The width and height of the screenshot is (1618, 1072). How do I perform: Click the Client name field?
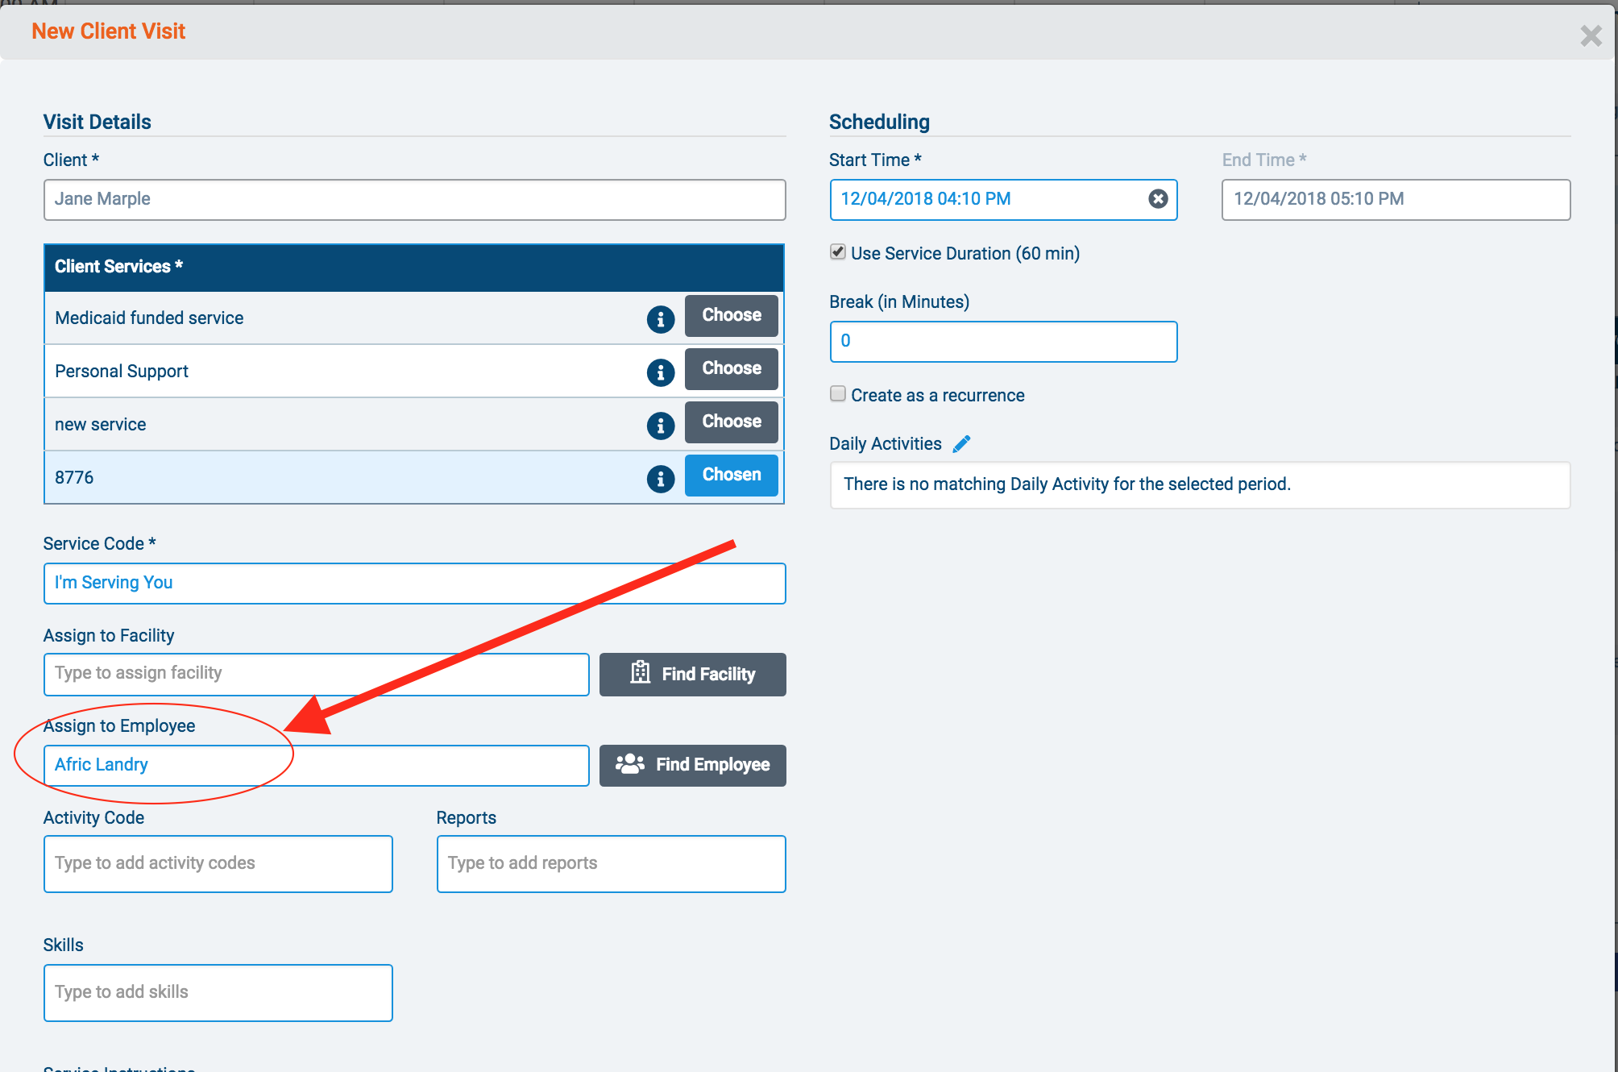click(415, 200)
